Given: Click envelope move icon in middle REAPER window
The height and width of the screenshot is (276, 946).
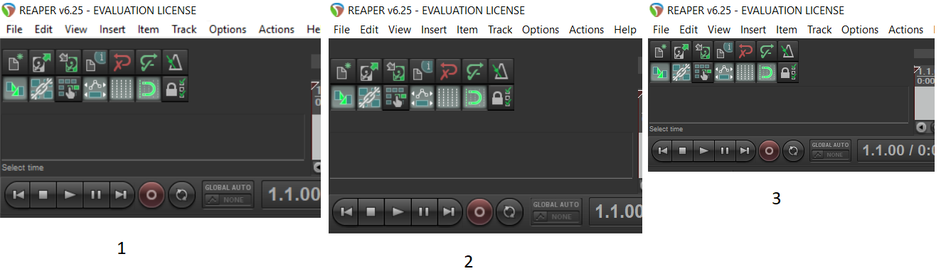Looking at the screenshot, I should pyautogui.click(x=422, y=97).
